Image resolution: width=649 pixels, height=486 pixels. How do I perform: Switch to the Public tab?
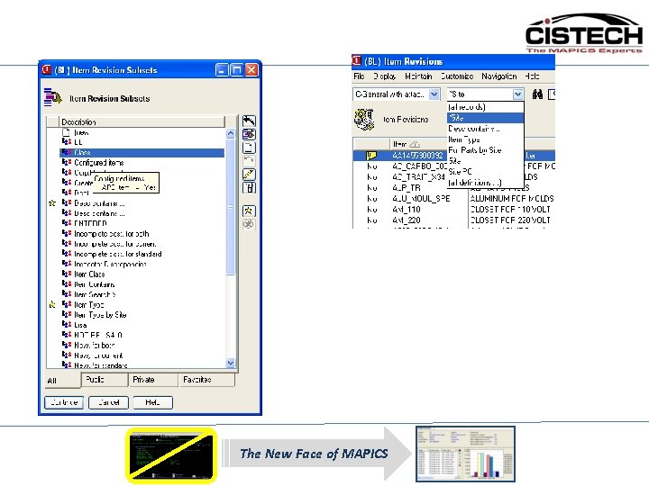point(105,380)
